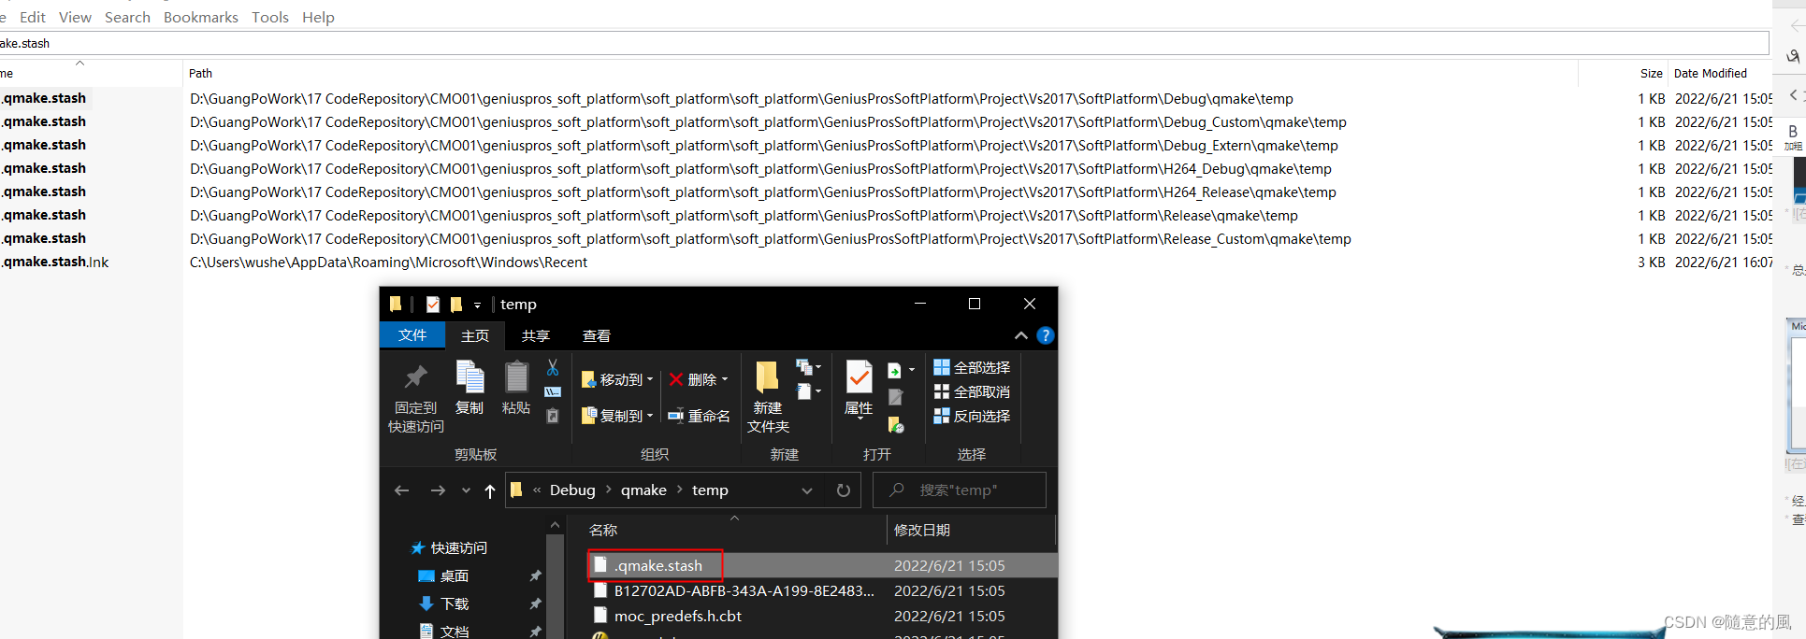Click the properties checkmark in title bar toolbar
Image resolution: width=1806 pixels, height=639 pixels.
click(432, 304)
